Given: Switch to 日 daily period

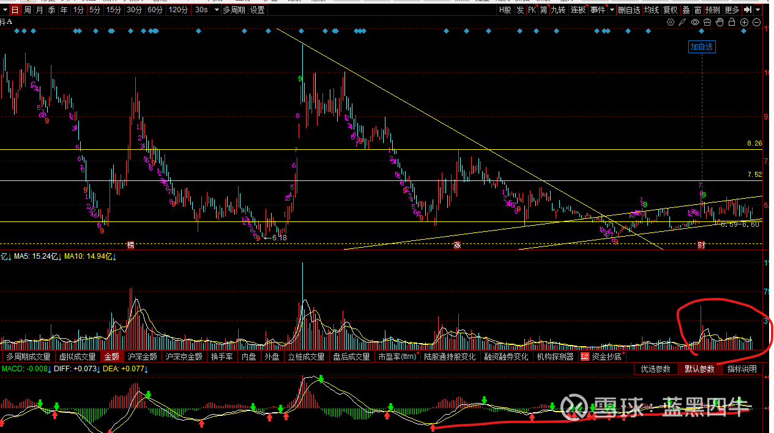Looking at the screenshot, I should 15,10.
